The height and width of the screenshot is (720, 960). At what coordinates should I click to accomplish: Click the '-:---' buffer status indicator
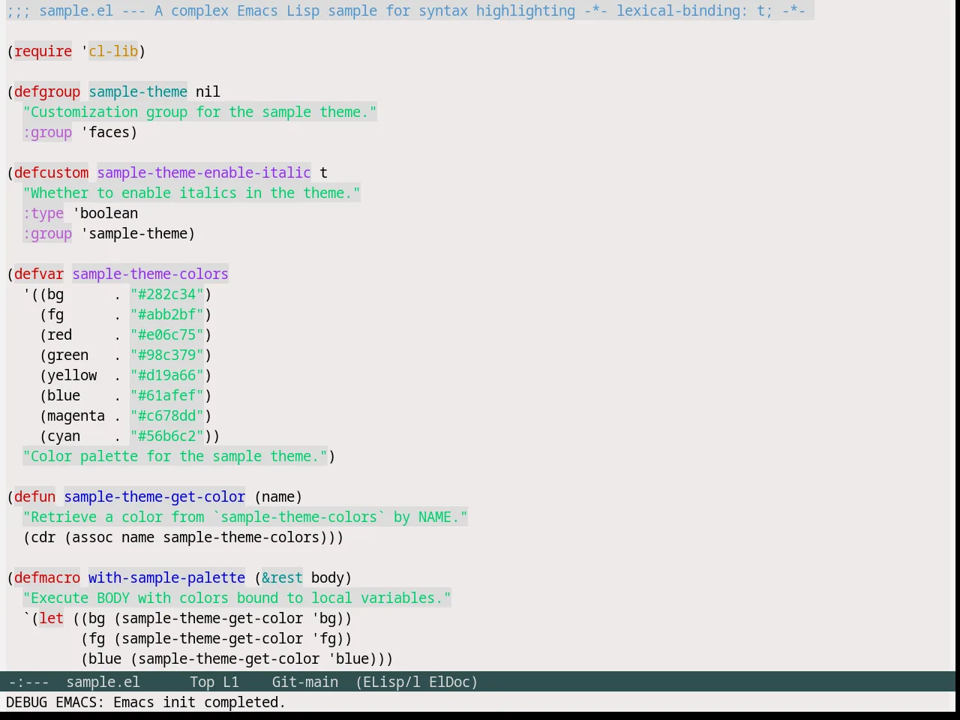pos(28,682)
